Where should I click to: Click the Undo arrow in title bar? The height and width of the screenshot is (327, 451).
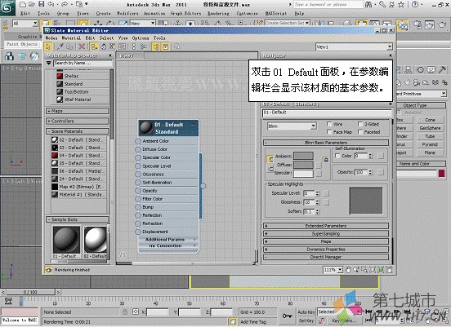coord(51,4)
